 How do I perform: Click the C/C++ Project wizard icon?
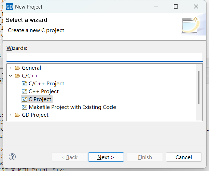click(24, 84)
